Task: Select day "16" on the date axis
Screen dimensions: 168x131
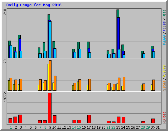Action: click(x=84, y=127)
